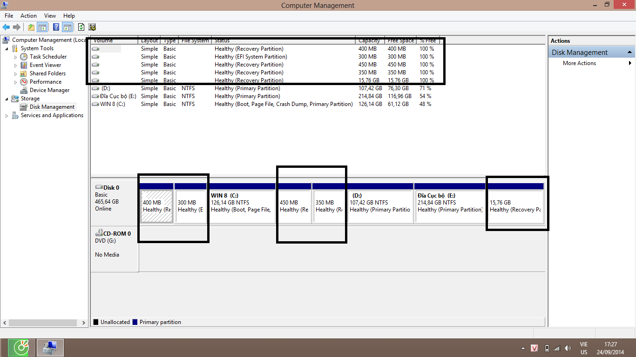Collapse the System Tools tree node
Screen dimensions: 636x357
[x=7, y=48]
